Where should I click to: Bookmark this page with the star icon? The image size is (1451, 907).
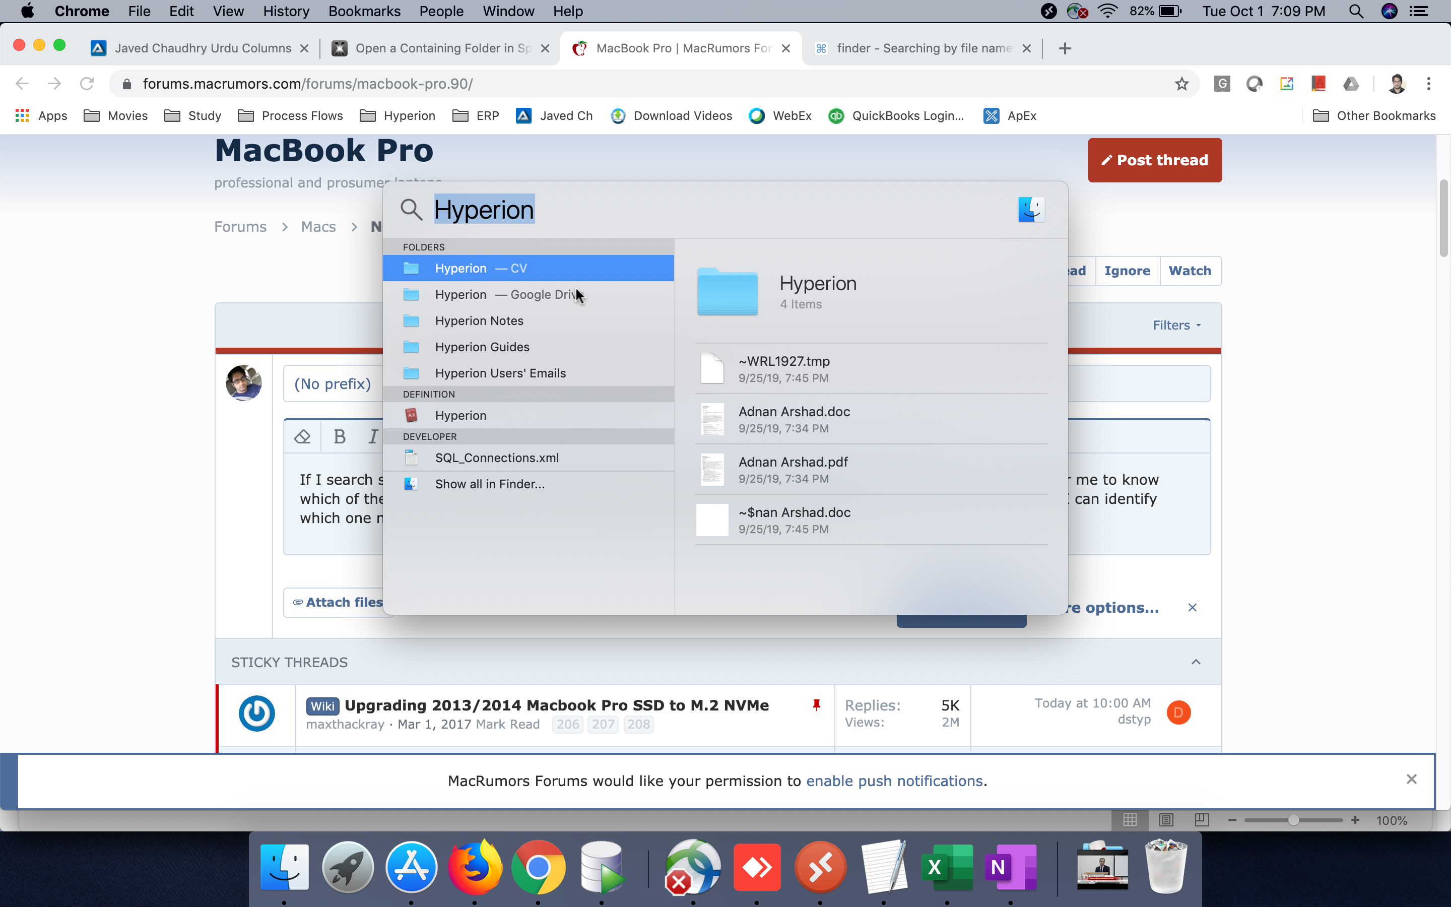click(1181, 83)
